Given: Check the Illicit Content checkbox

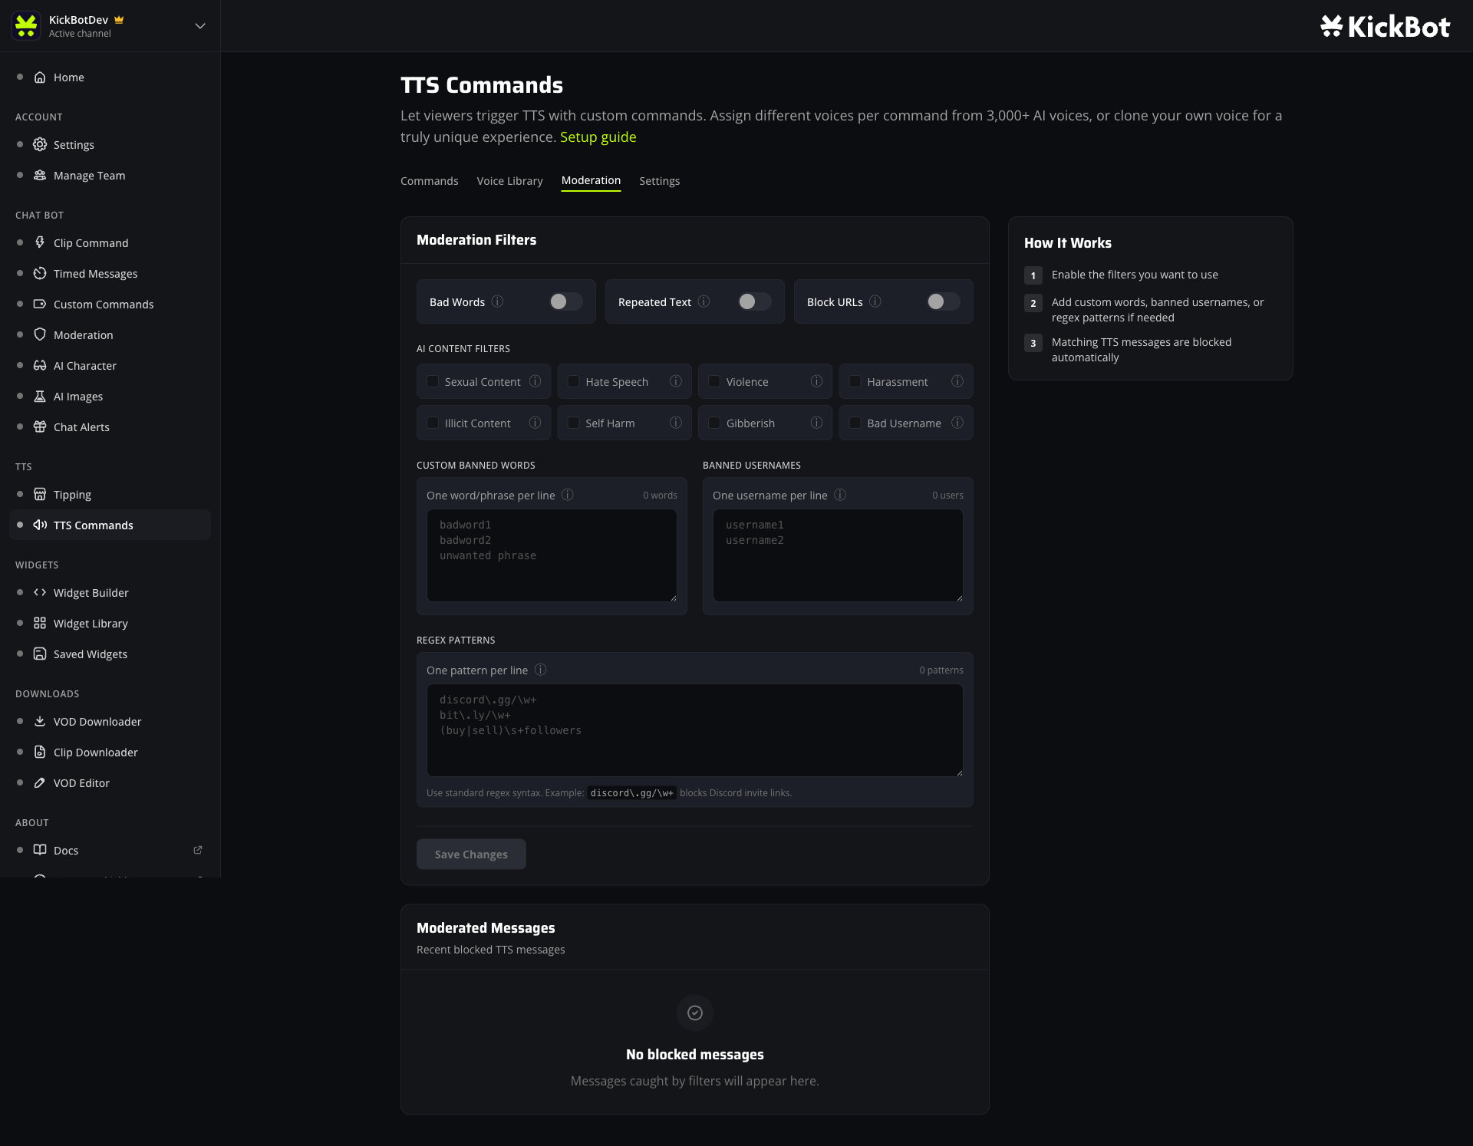Looking at the screenshot, I should 433,423.
